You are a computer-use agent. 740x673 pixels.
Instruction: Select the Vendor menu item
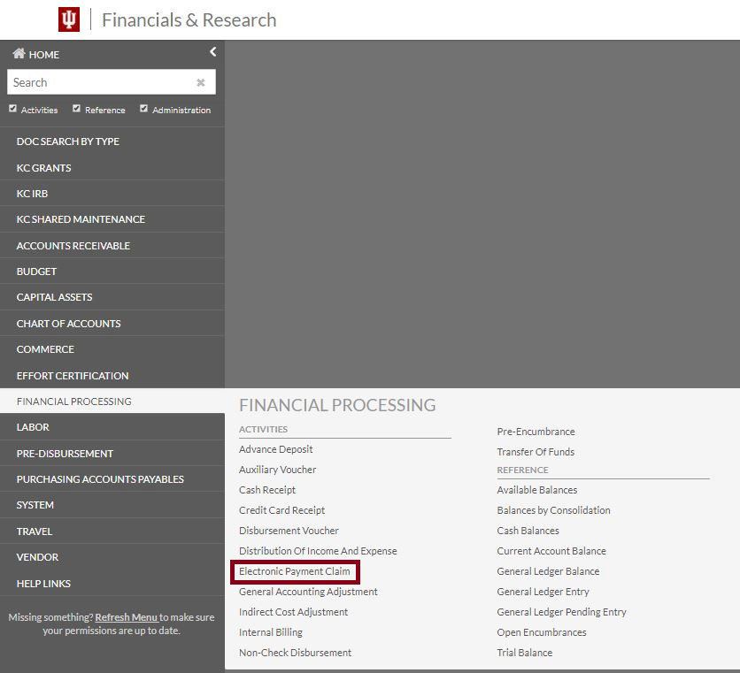[37, 557]
